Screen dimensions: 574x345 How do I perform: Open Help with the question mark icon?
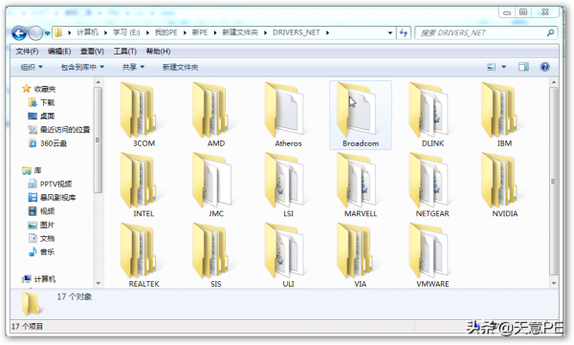click(544, 67)
